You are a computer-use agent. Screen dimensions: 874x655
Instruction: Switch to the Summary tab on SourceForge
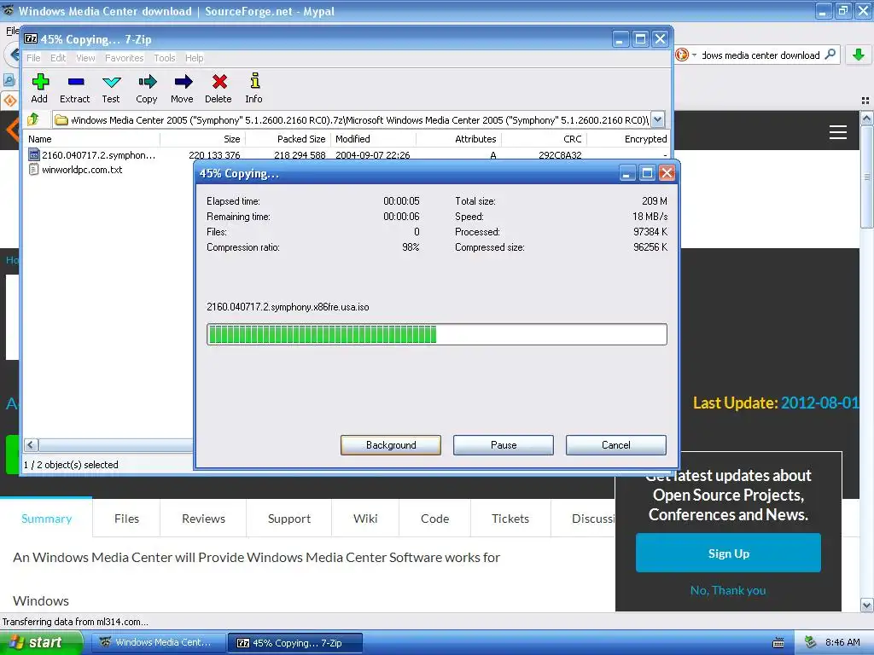tap(46, 519)
